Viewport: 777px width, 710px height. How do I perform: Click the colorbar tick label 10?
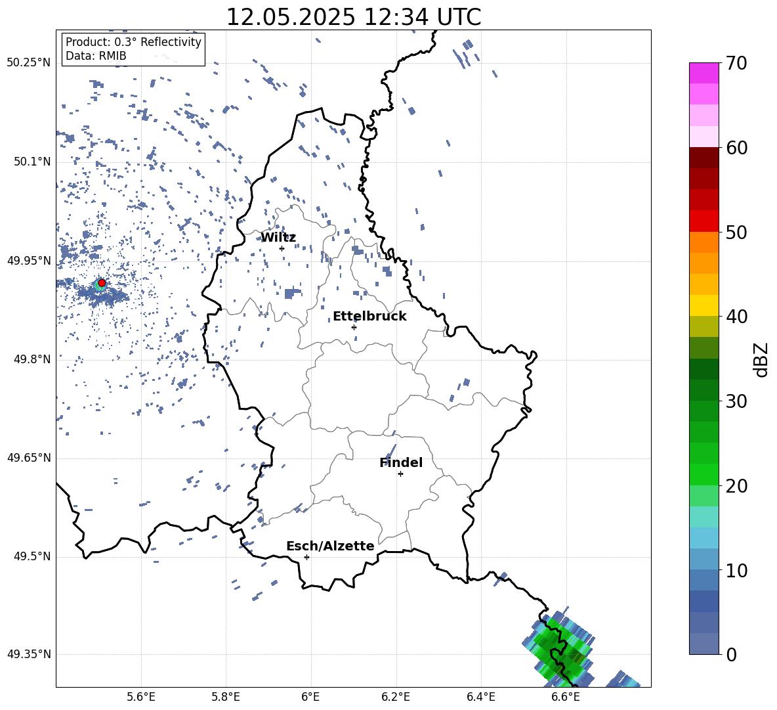(x=736, y=570)
